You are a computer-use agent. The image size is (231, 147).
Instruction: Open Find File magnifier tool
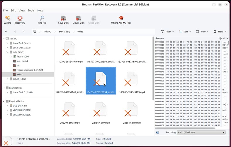(42, 20)
